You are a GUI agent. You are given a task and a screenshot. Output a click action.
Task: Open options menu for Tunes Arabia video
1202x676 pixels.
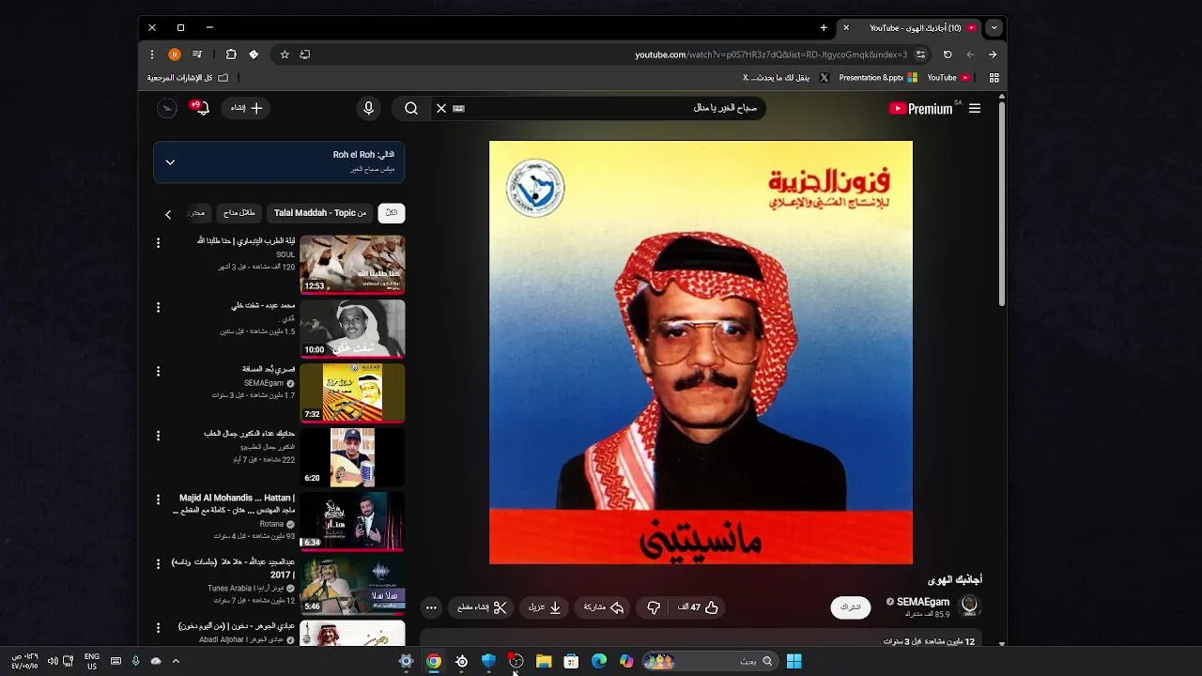(x=158, y=563)
